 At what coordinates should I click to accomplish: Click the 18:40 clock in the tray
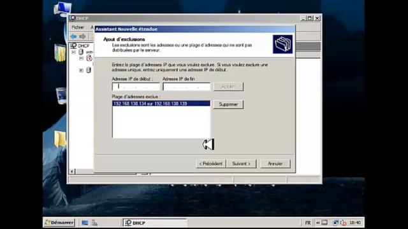(355, 223)
